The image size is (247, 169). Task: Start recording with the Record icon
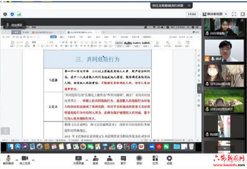[x=139, y=159]
